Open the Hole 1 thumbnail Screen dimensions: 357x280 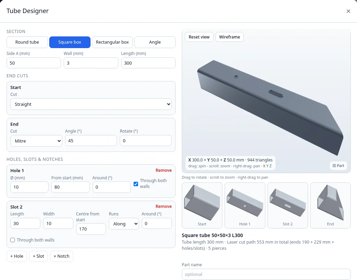(x=245, y=205)
